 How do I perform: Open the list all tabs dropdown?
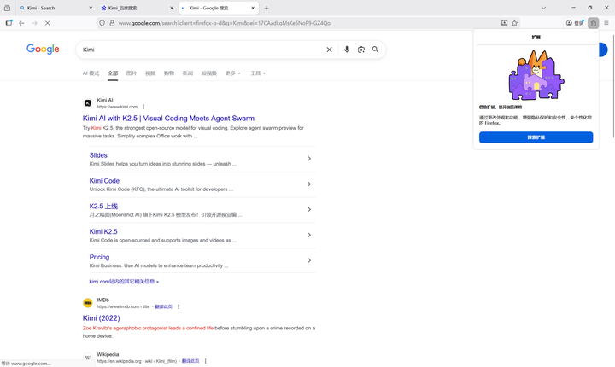click(x=543, y=8)
